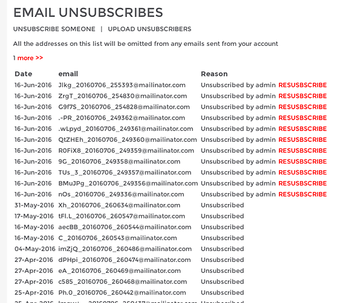Image resolution: width=363 pixels, height=303 pixels.
Task: Resubscribe G9f7S_20160706_254828@mailinator.com
Action: point(302,107)
